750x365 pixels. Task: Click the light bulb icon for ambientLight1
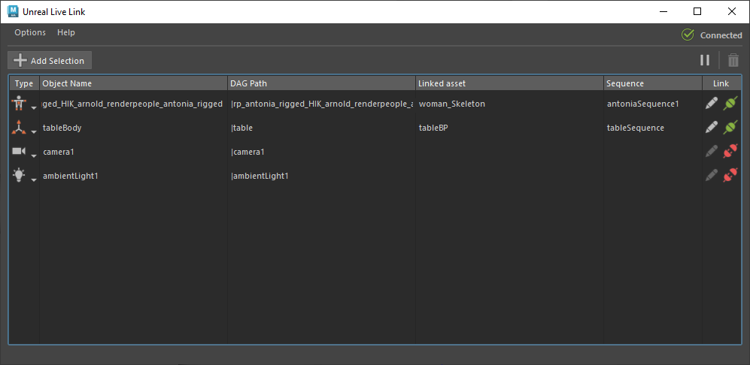[x=20, y=176]
